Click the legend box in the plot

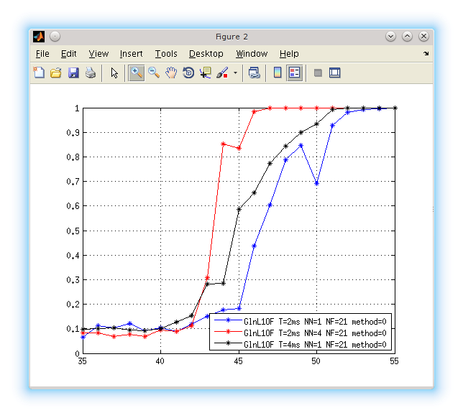tap(302, 333)
